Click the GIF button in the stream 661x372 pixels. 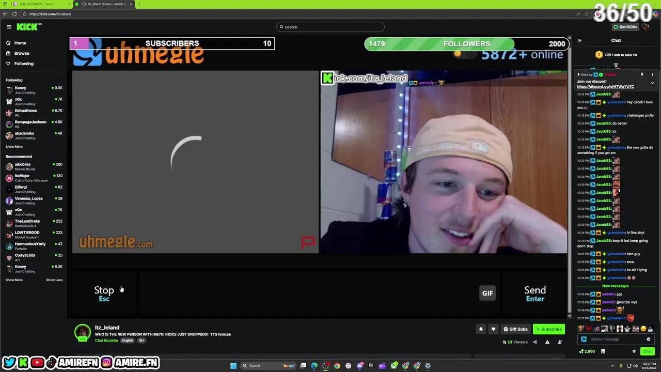click(487, 293)
